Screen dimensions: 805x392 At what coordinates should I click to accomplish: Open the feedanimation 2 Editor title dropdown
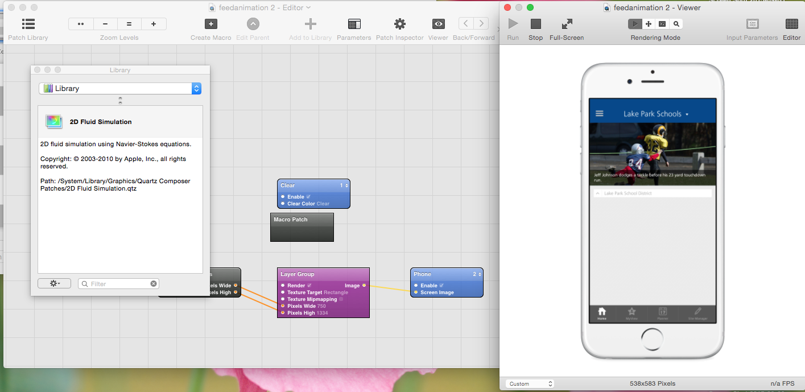(x=308, y=7)
